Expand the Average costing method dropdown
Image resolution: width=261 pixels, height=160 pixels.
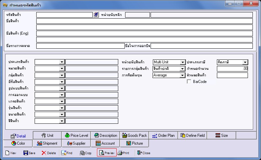182,75
